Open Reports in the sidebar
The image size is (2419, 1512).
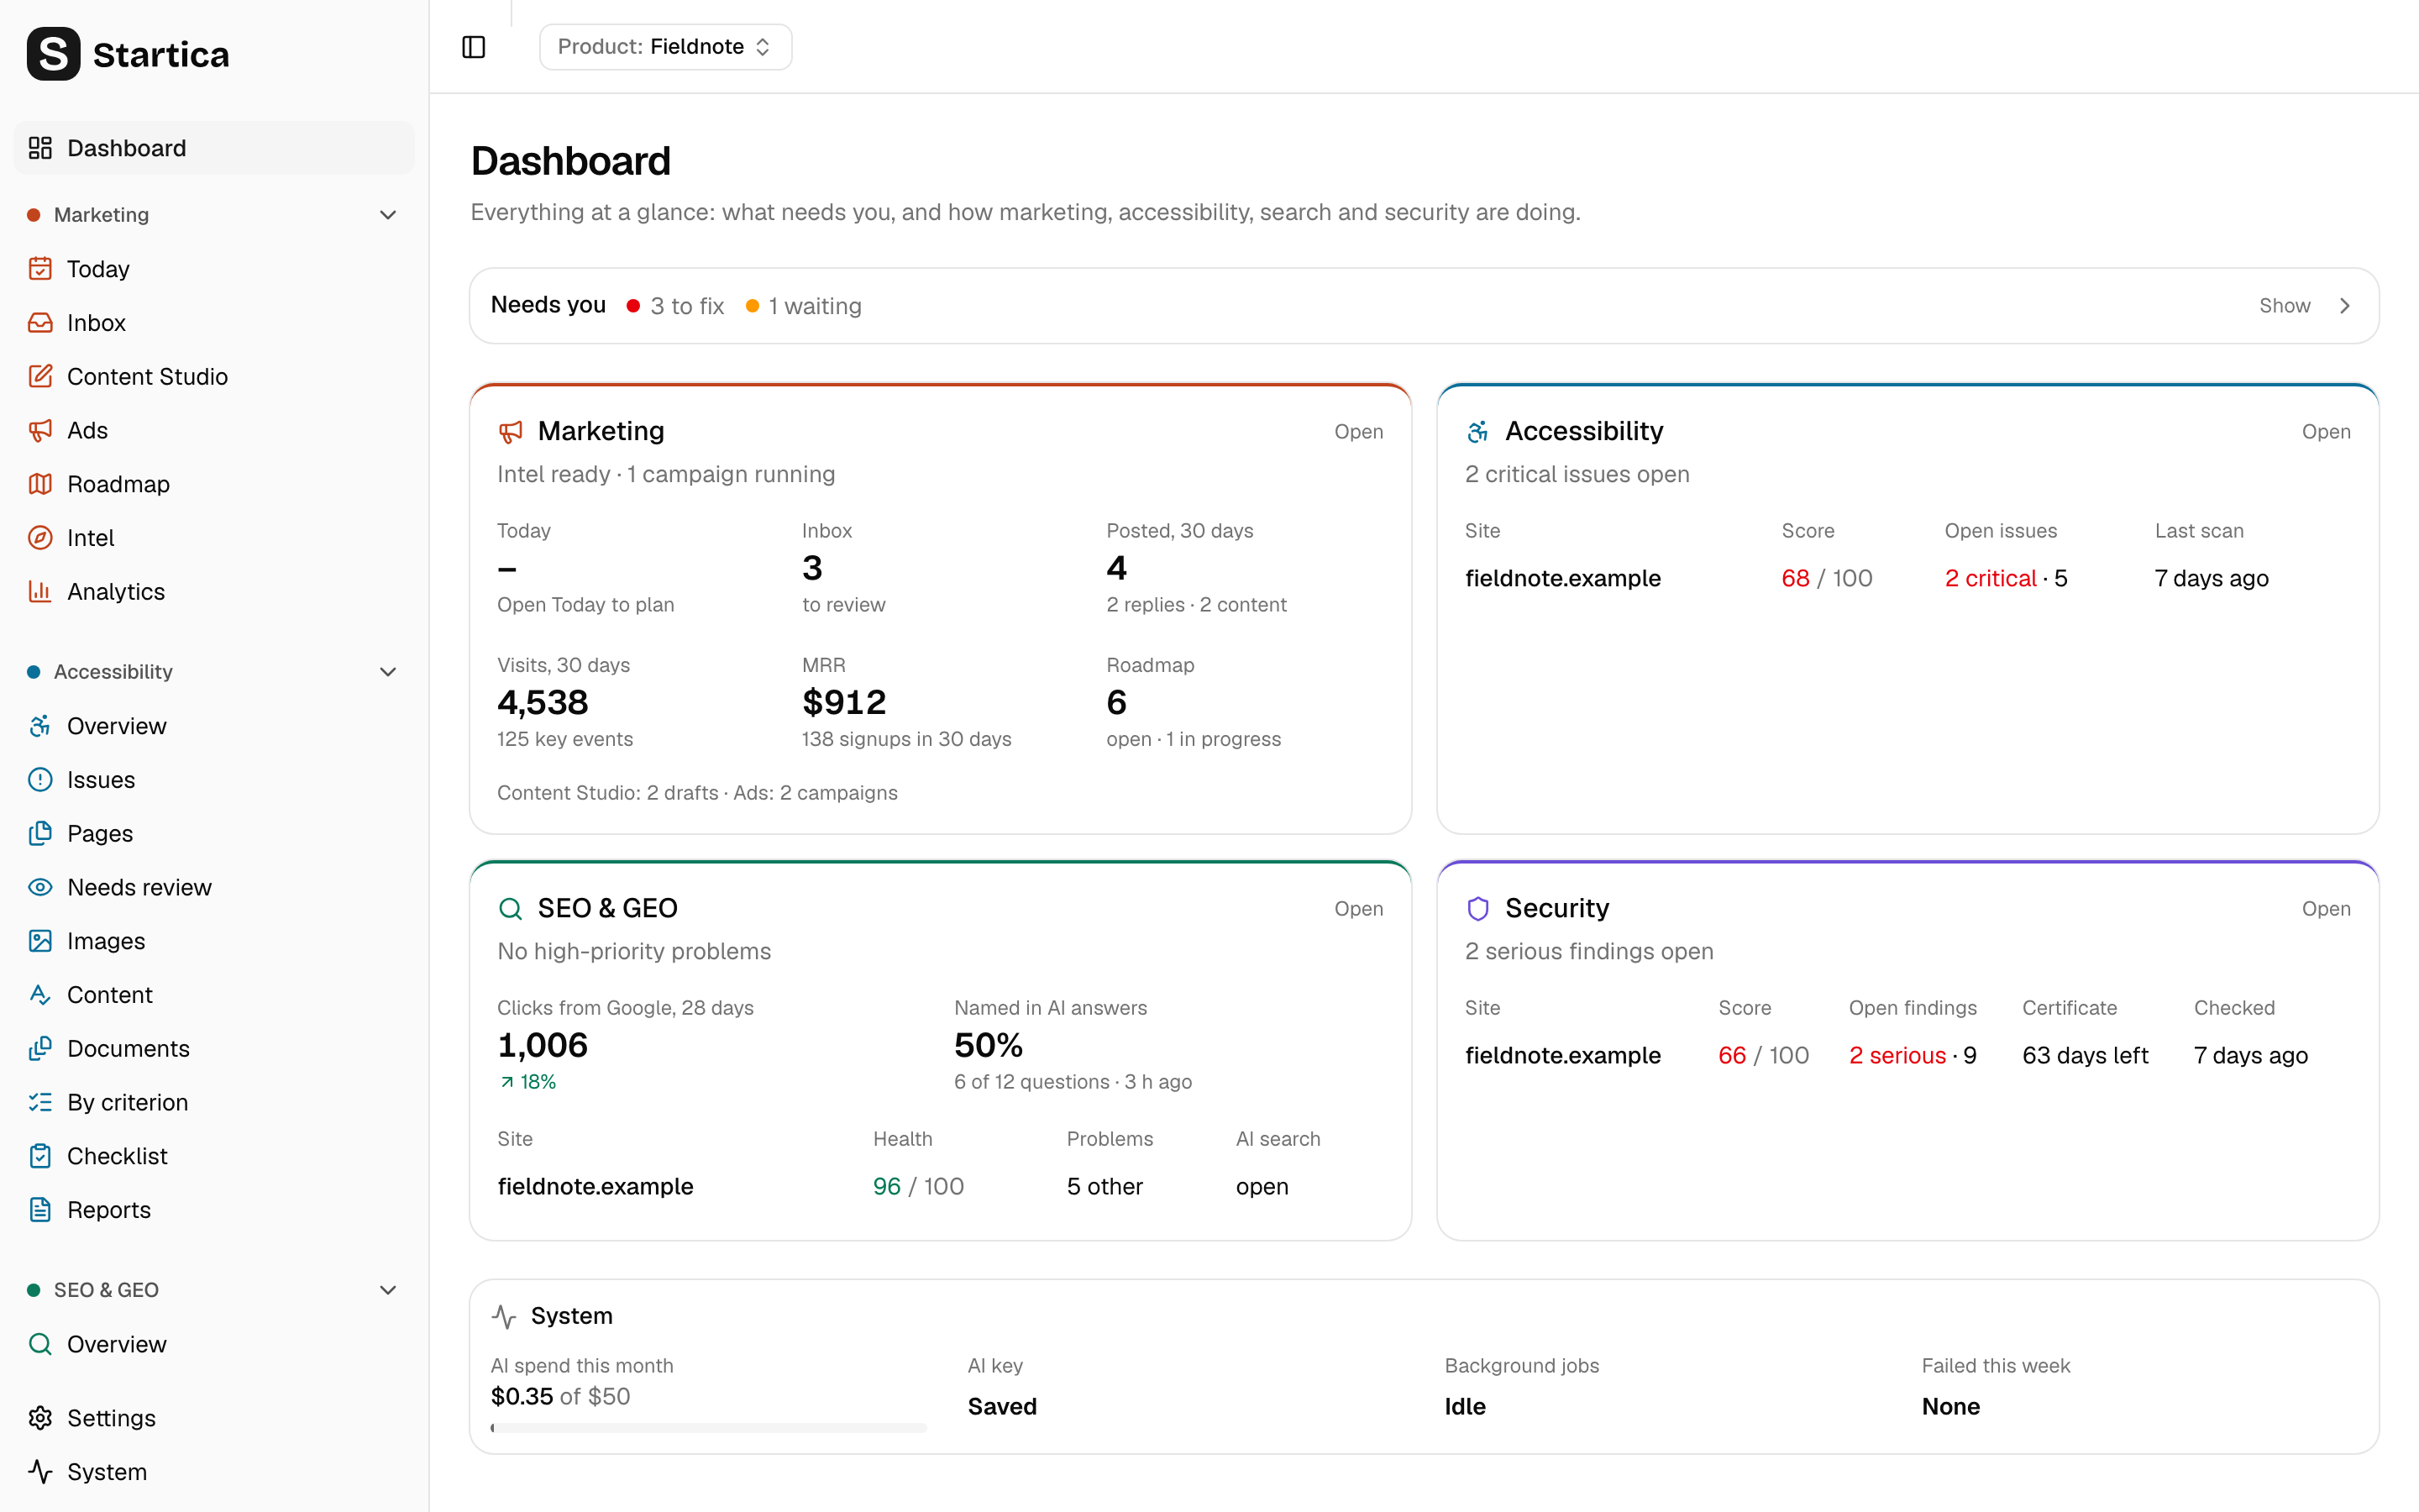coord(214,1210)
